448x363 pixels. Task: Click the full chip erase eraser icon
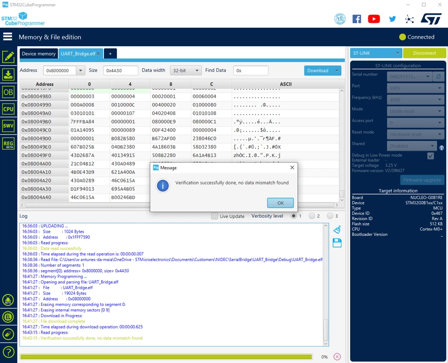click(8, 334)
